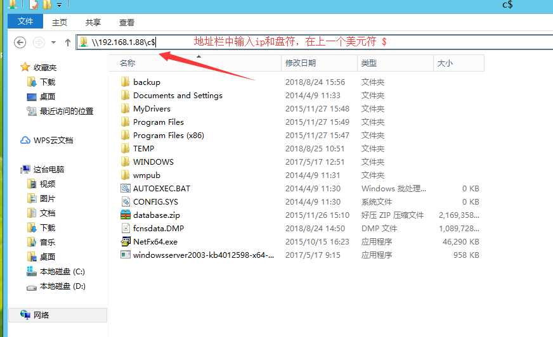Click the database.zip file name
The width and height of the screenshot is (553, 337).
[157, 215]
